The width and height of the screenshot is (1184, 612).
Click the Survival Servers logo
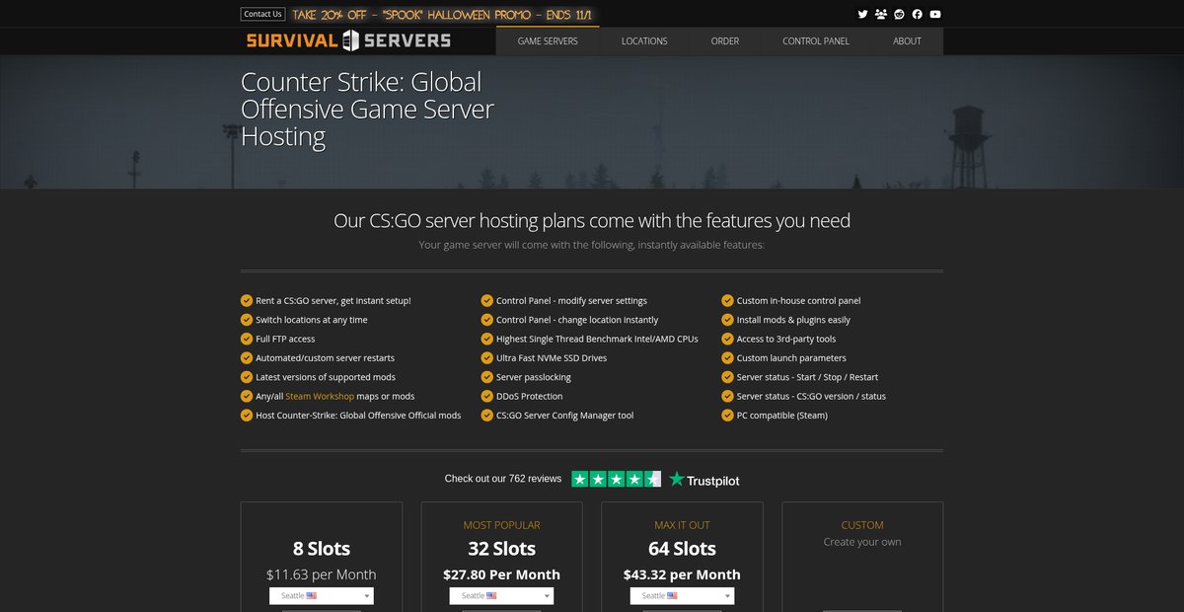click(x=348, y=40)
